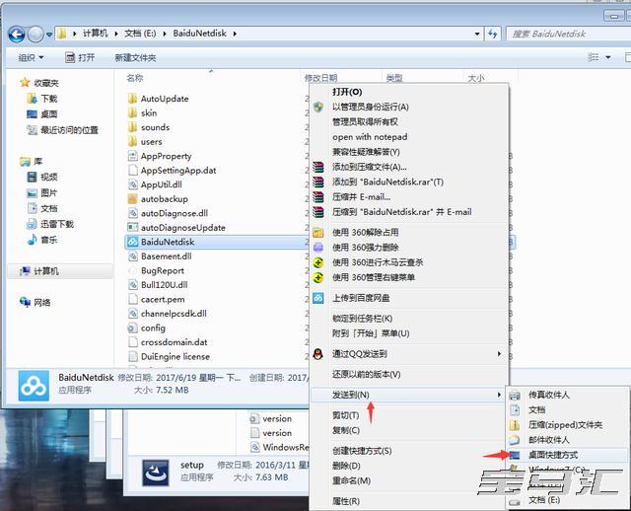Select the sounds folder
Image resolution: width=631 pixels, height=511 pixels.
coord(155,127)
